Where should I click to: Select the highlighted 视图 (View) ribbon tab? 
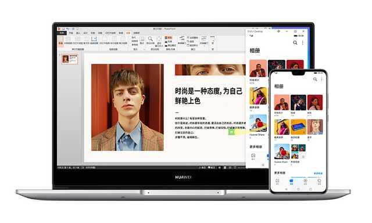[128, 33]
